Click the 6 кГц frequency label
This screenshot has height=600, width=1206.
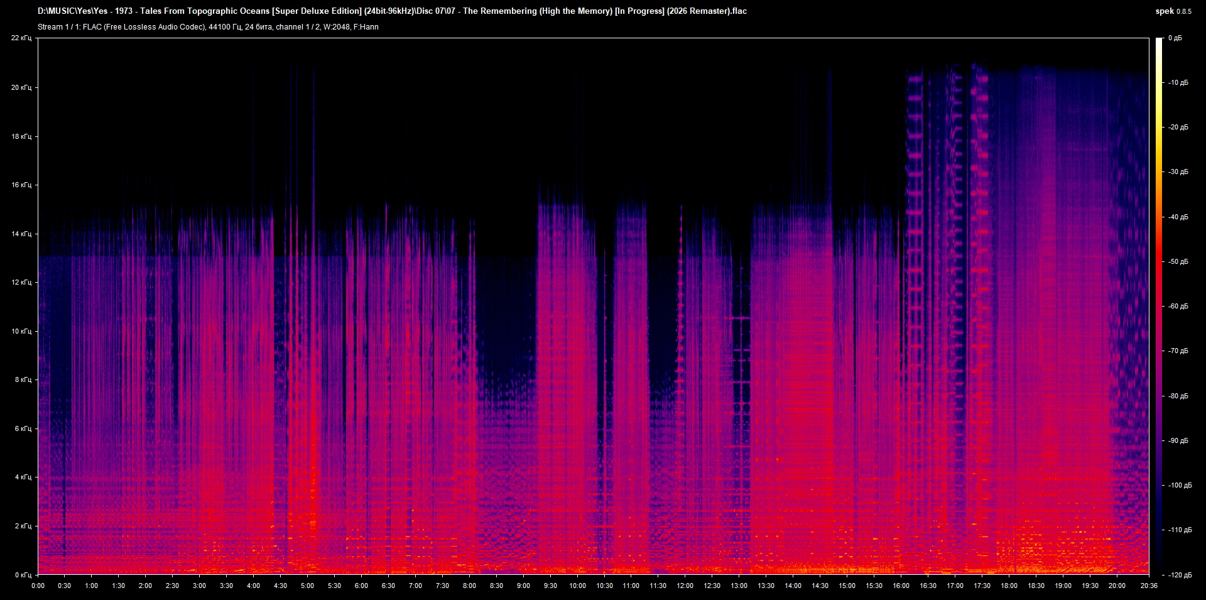tap(23, 428)
